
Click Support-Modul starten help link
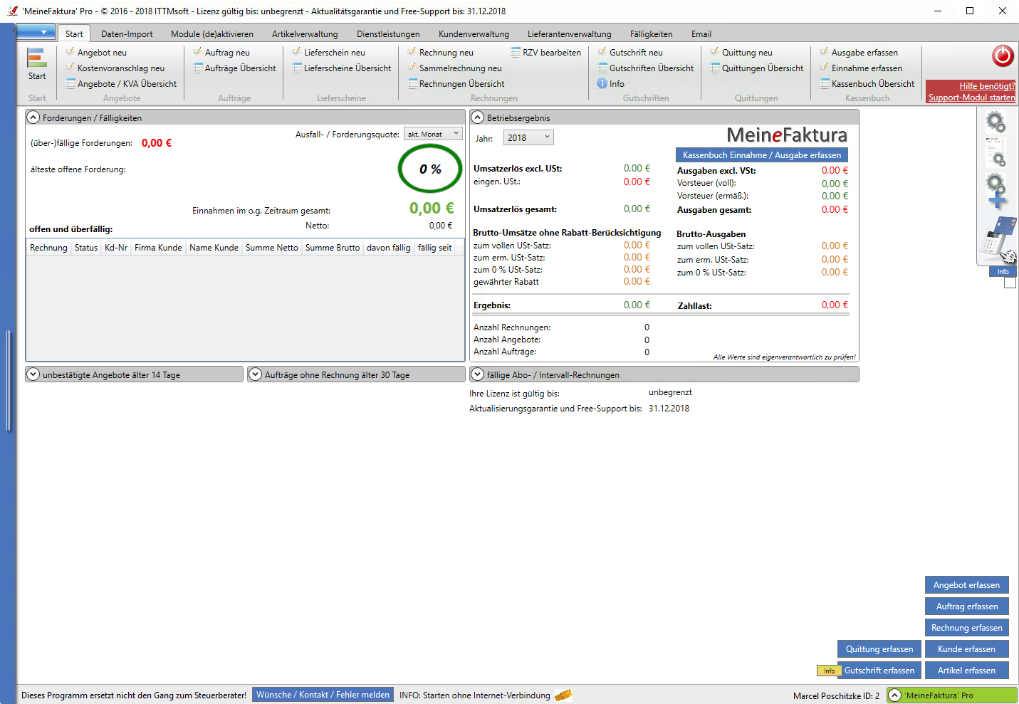pyautogui.click(x=971, y=98)
